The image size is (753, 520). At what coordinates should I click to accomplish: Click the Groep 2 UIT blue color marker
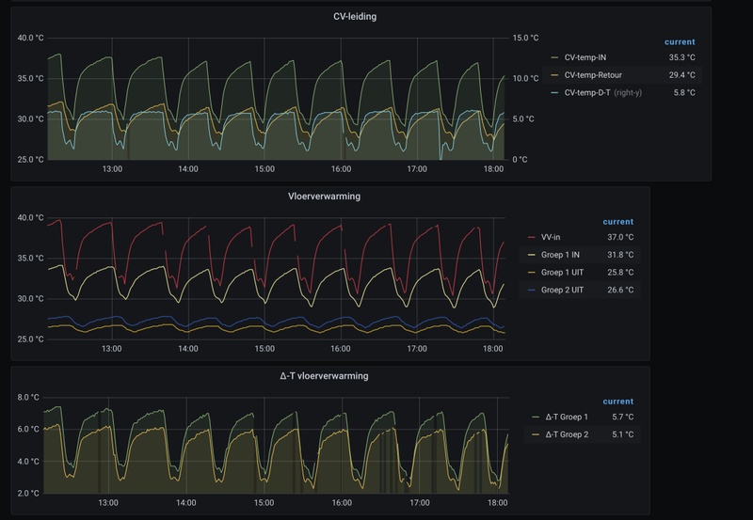(532, 291)
